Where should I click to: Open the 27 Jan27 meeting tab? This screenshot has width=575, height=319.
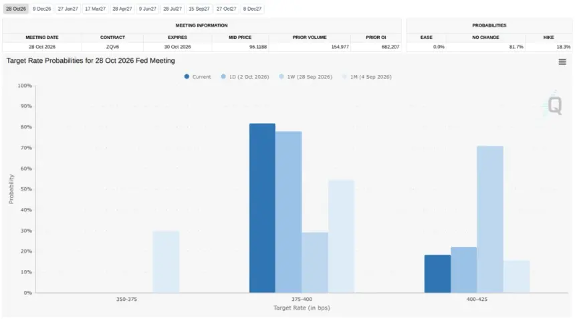68,9
